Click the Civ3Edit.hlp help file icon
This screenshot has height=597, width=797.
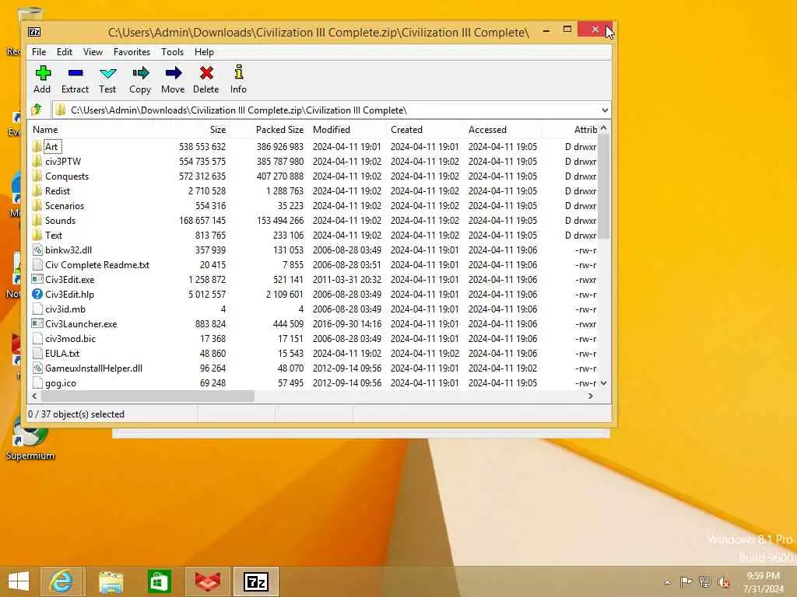click(37, 294)
